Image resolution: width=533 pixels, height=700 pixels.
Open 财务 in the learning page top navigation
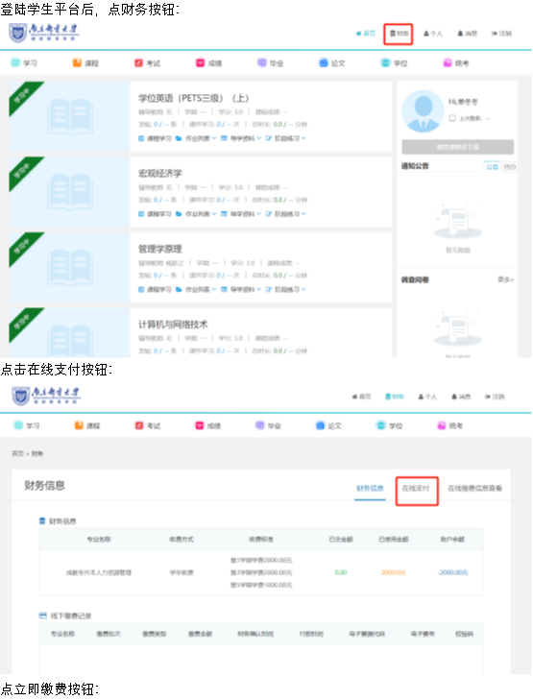coord(399,34)
